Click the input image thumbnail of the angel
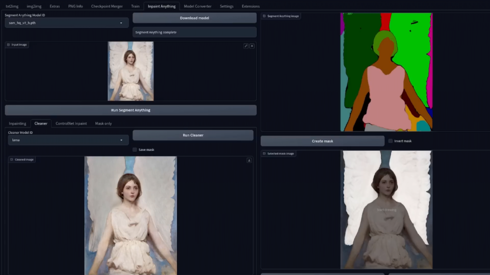 point(131,71)
